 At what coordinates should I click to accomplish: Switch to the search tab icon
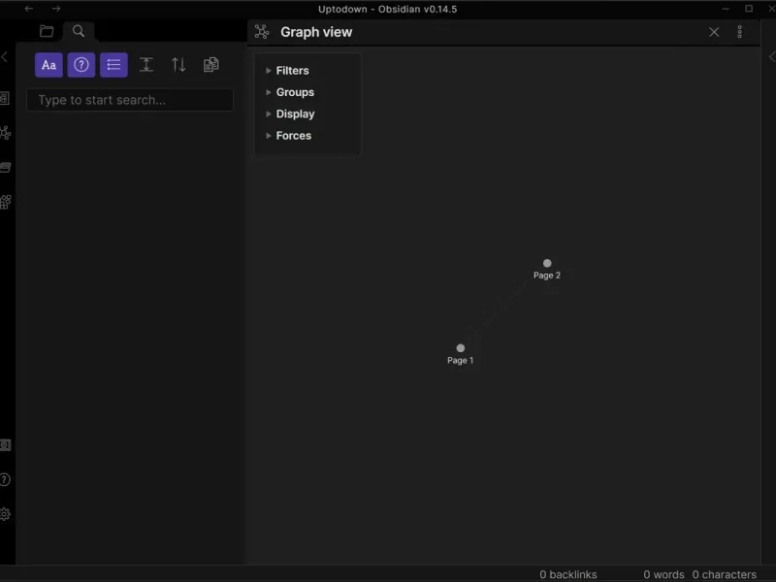[79, 31]
